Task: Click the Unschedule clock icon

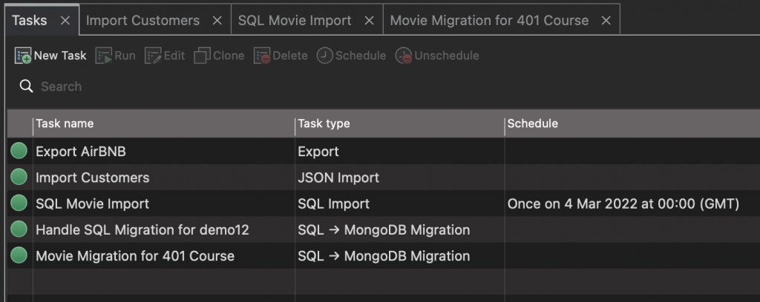Action: click(403, 56)
